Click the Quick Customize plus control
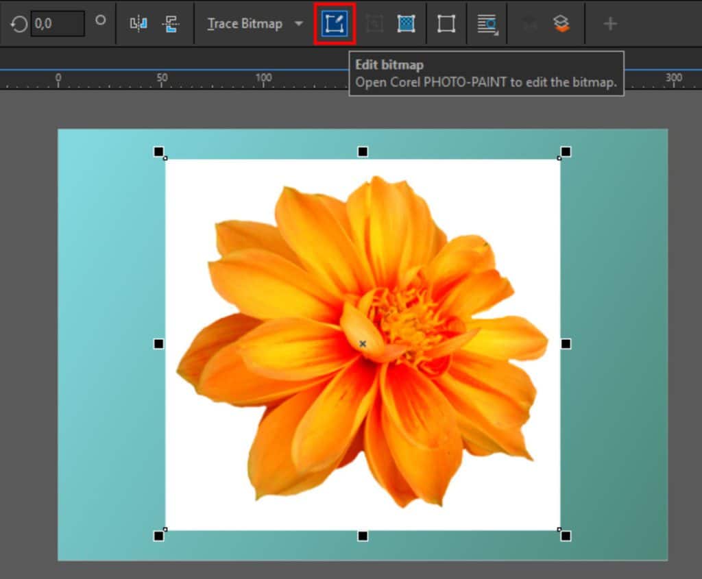702x579 pixels. [609, 24]
